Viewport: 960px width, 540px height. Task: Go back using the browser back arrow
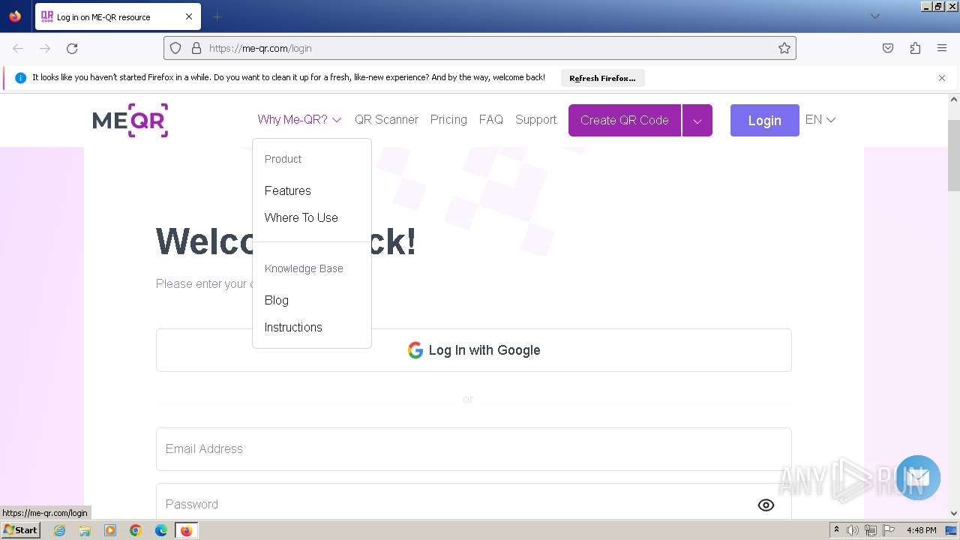18,48
